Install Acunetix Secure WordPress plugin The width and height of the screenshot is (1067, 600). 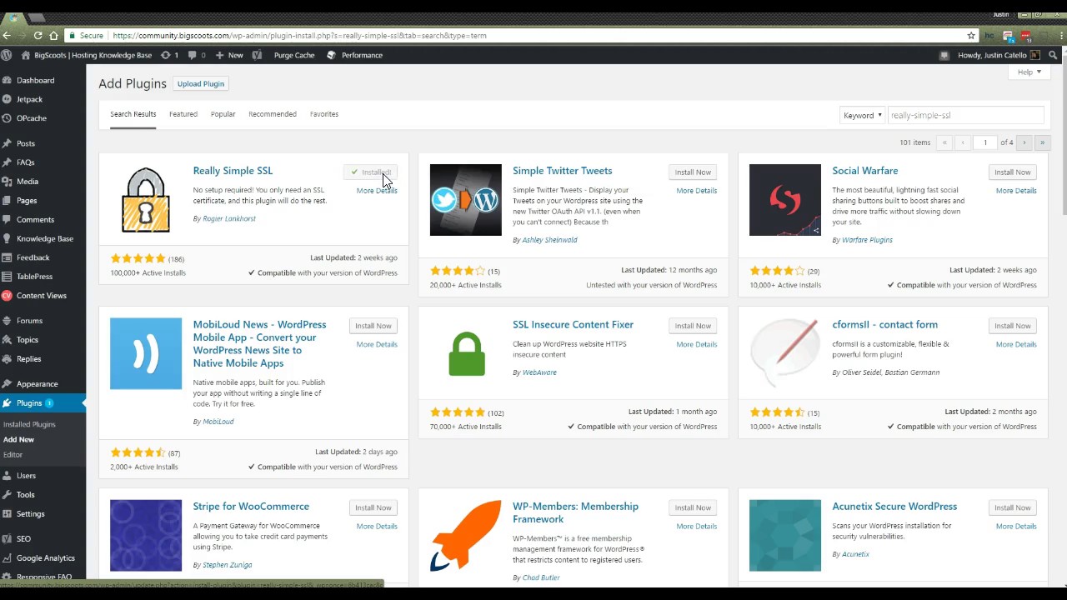click(1012, 507)
